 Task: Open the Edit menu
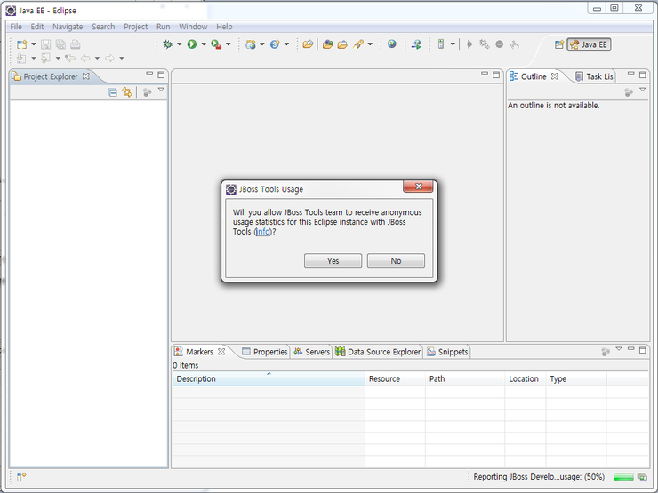pyautogui.click(x=37, y=27)
